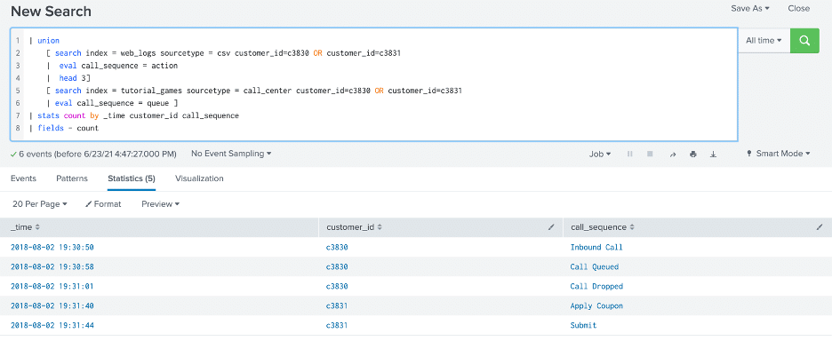Sort by customer_id column arrows

pos(380,227)
